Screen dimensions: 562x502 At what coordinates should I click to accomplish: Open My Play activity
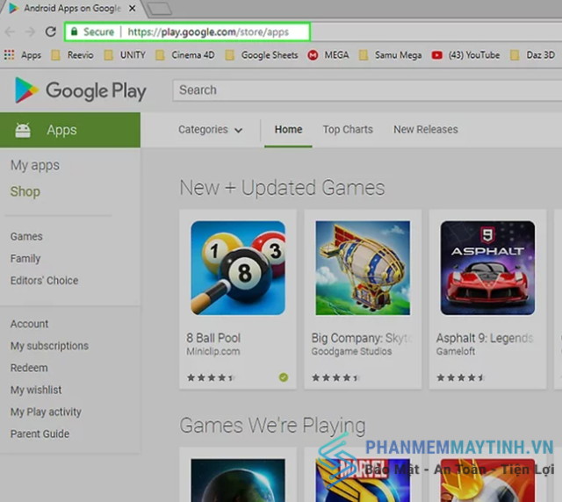pos(46,412)
